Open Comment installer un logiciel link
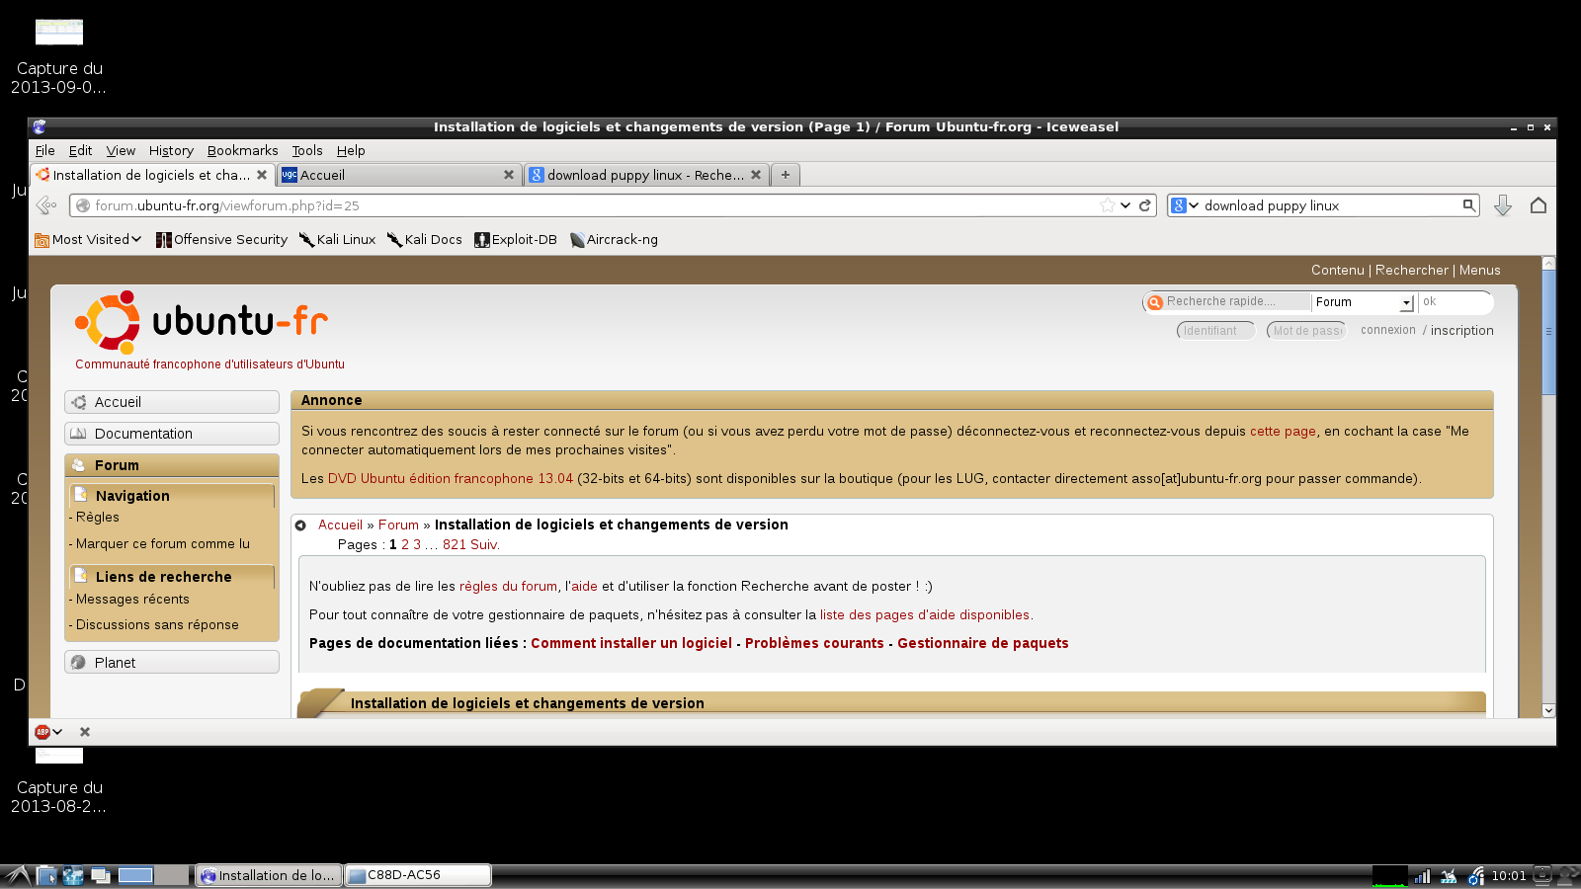This screenshot has height=889, width=1581. (630, 643)
